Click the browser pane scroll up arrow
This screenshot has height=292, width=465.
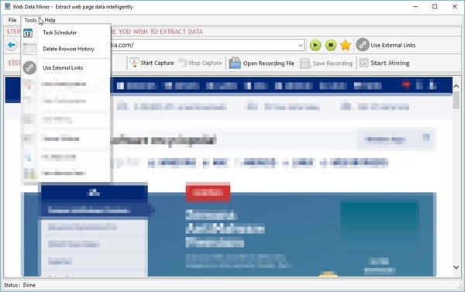coord(456,86)
